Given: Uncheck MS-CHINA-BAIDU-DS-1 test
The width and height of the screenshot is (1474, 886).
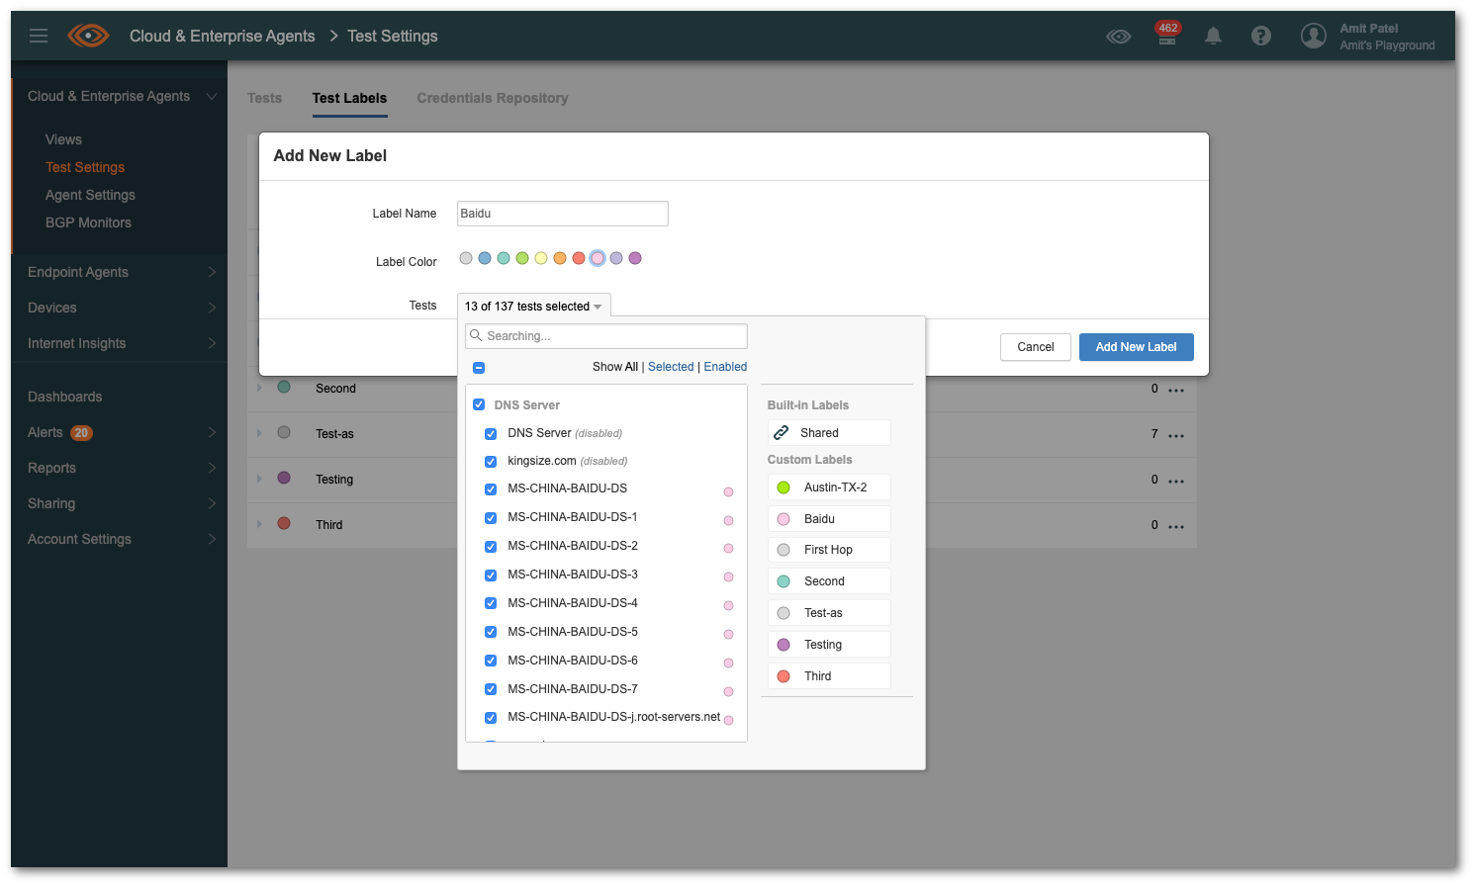Looking at the screenshot, I should (491, 517).
